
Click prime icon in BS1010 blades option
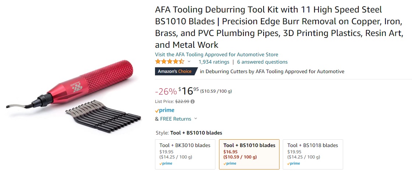pos(231,164)
